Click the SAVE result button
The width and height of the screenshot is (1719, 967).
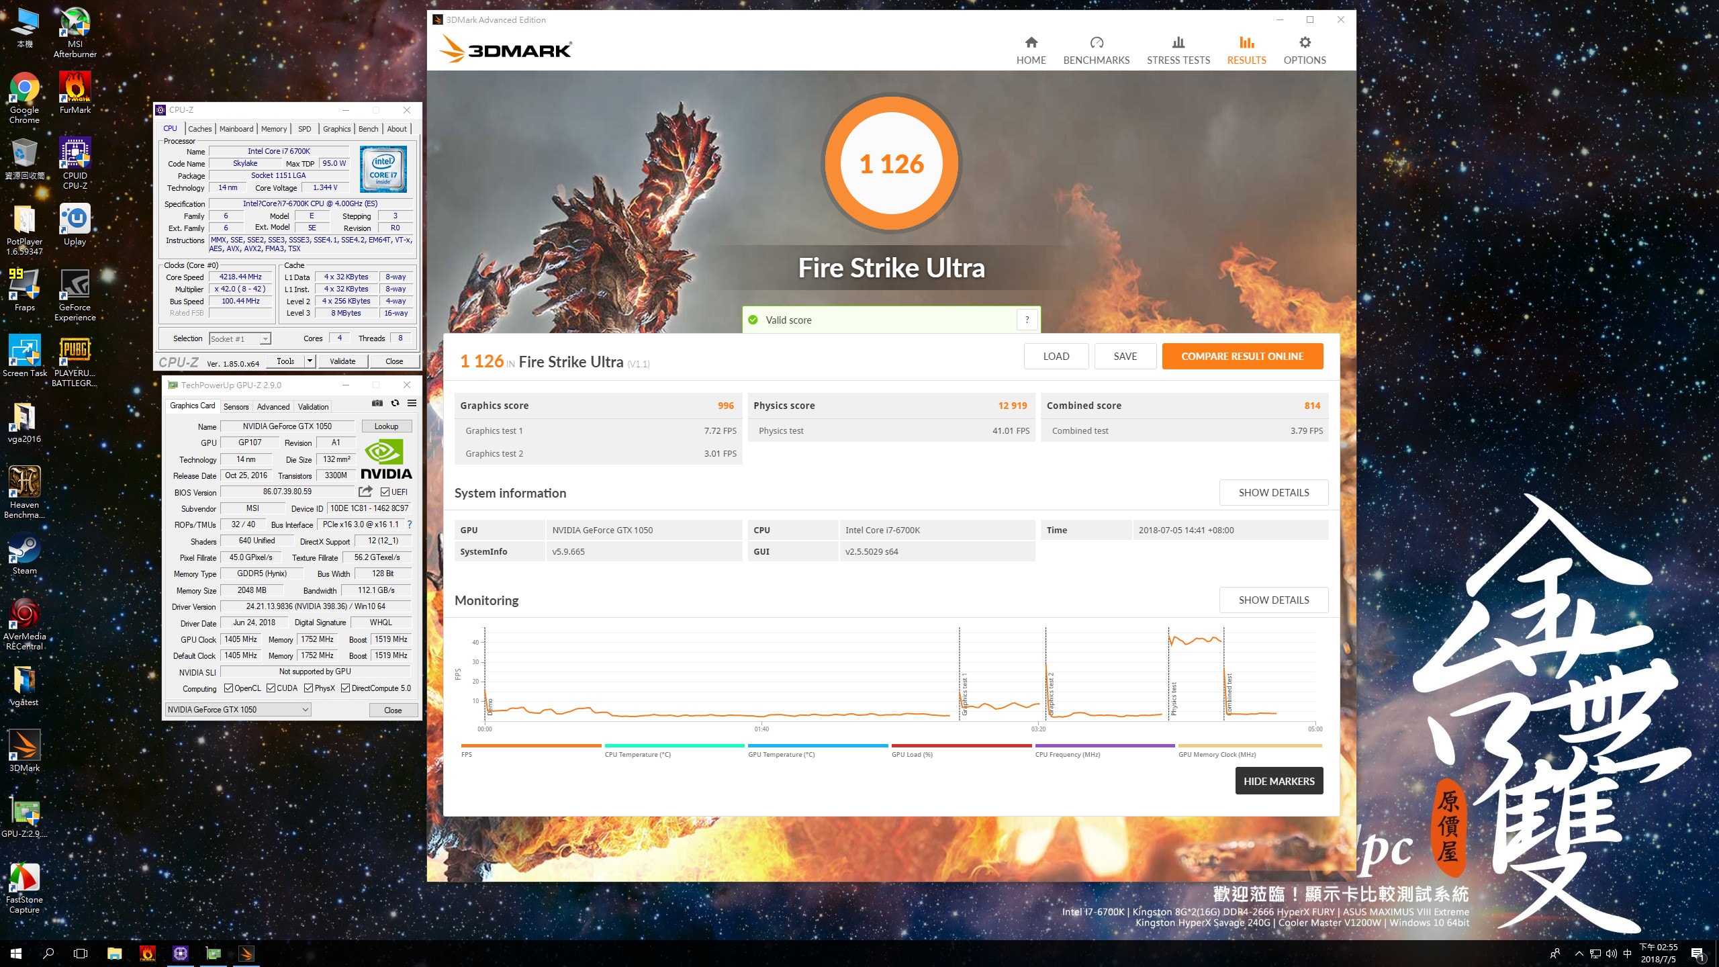coord(1125,357)
